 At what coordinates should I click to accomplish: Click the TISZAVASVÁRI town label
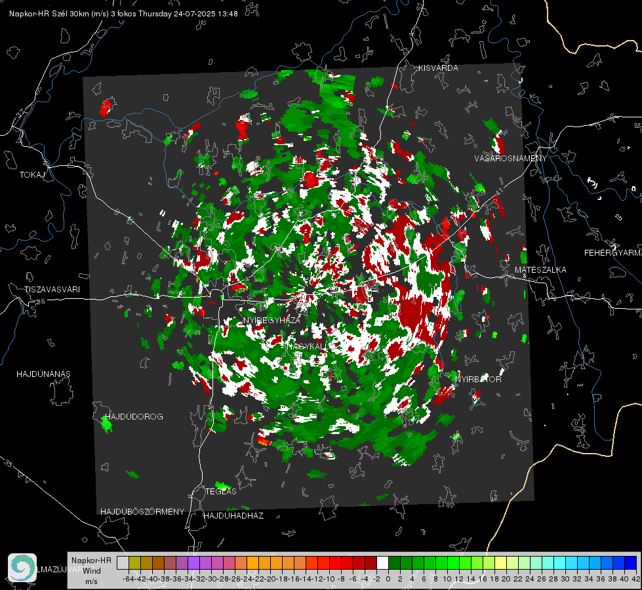pyautogui.click(x=52, y=290)
